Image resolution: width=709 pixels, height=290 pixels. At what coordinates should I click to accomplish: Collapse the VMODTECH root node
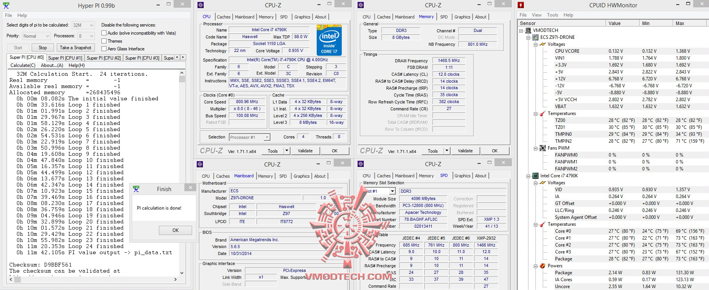521,30
